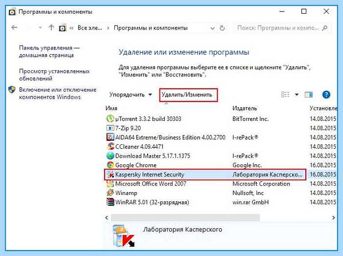Click publisher "Nullsoft, Inc" cell
Image resolution: width=343 pixels, height=256 pixels.
coord(248,193)
